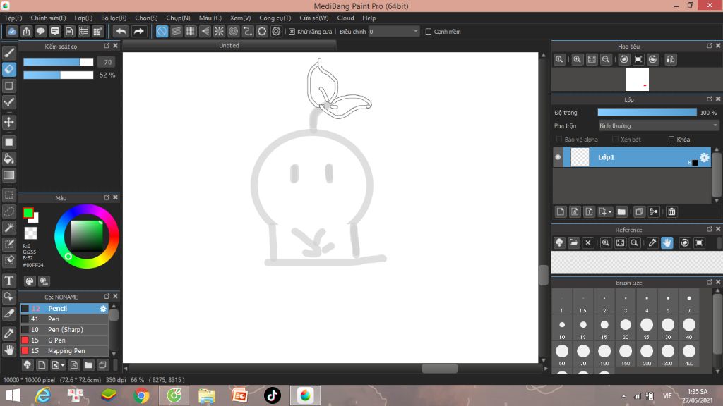Expand the add-layer dropdown arrow in the layer panel
The width and height of the screenshot is (723, 406).
tap(610, 211)
